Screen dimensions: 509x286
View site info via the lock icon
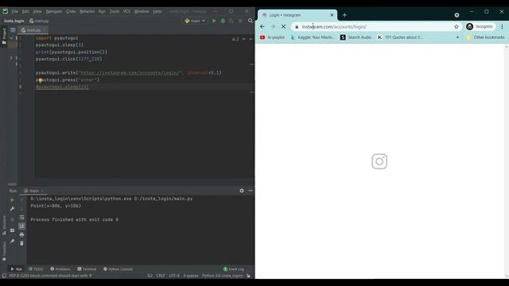tap(297, 26)
